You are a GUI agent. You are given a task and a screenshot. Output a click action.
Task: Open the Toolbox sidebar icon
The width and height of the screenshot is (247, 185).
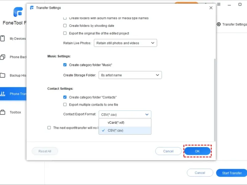pyautogui.click(x=3, y=112)
